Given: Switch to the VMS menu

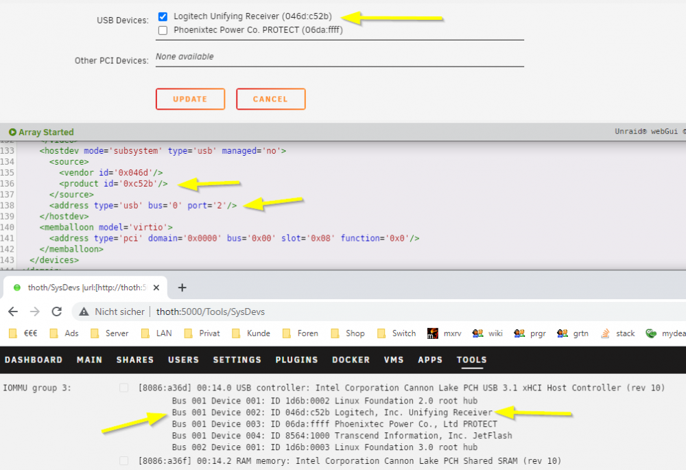Looking at the screenshot, I should coord(394,360).
